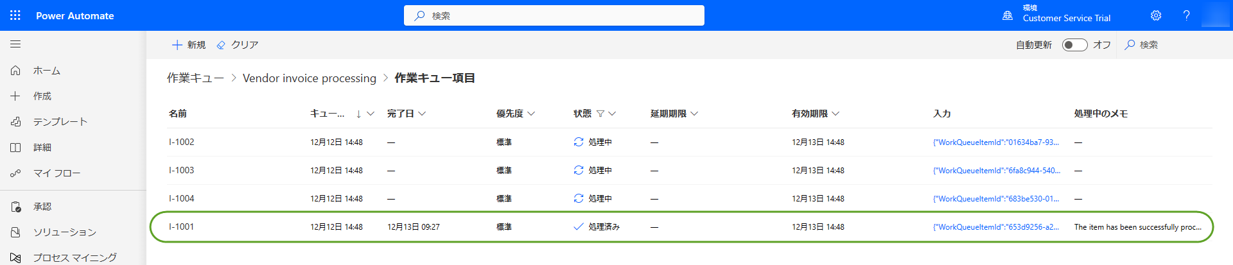Click the 検索 search in command bar
This screenshot has width=1233, height=265.
pyautogui.click(x=1141, y=45)
